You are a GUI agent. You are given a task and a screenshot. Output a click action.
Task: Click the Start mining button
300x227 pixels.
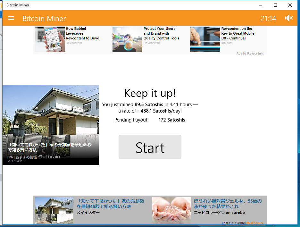click(150, 147)
